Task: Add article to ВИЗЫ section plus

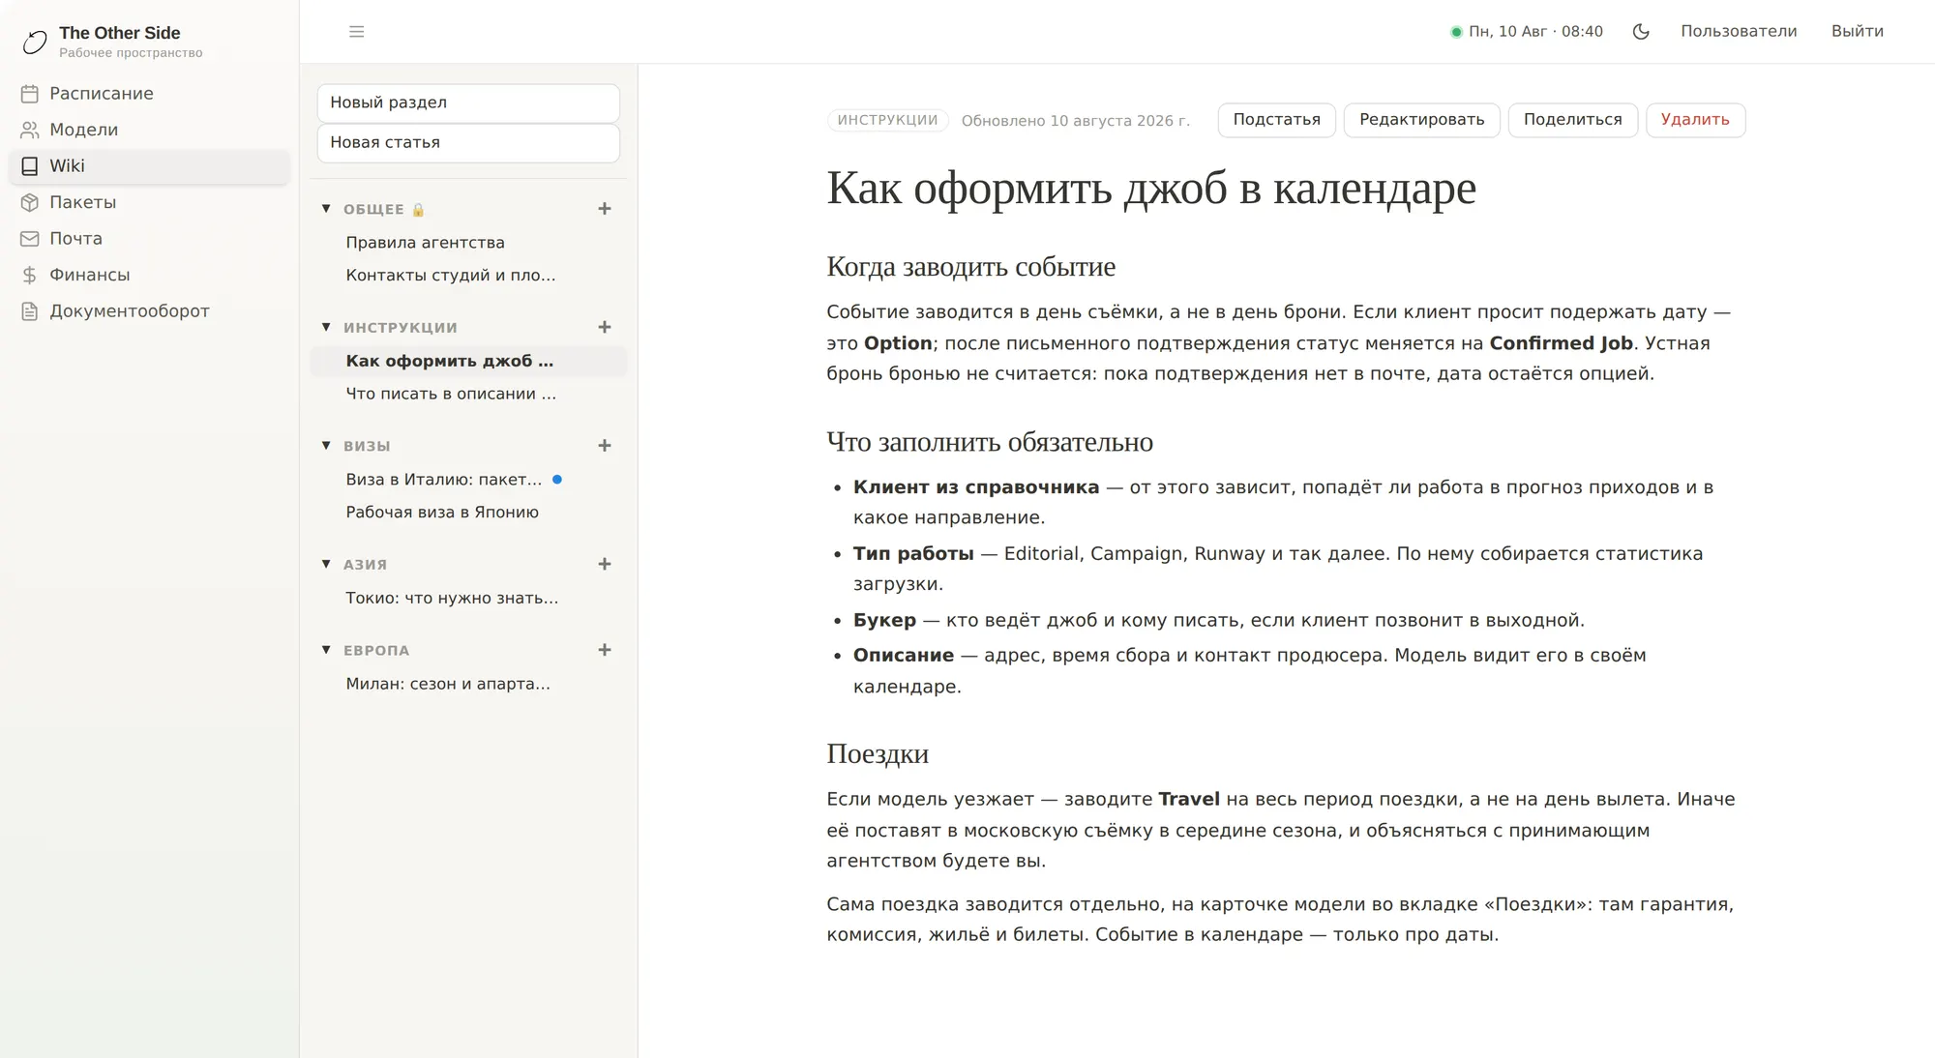Action: tap(605, 446)
